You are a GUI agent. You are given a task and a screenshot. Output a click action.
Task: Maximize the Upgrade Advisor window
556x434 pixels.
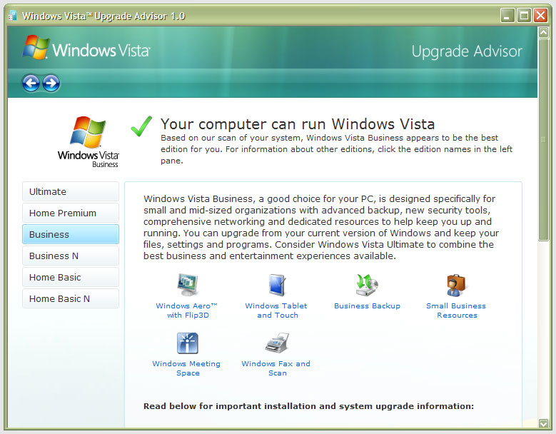pos(524,16)
